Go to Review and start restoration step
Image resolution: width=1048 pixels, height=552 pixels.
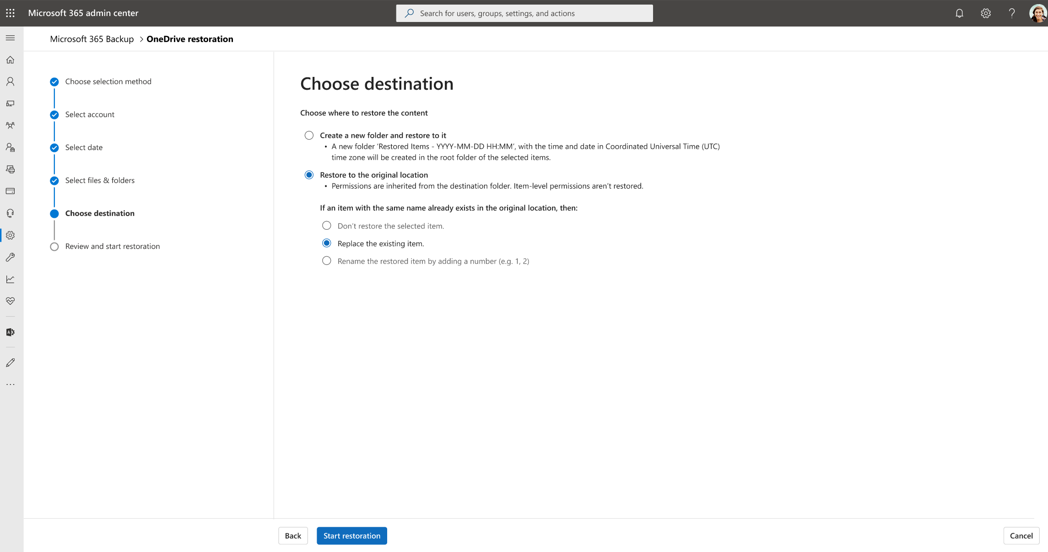pyautogui.click(x=113, y=246)
